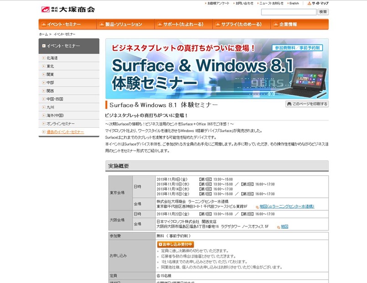Image resolution: width=367 pixels, height=283 pixels.
Task: Click arrow icon on サプライ nav tab
Action: pos(218,24)
